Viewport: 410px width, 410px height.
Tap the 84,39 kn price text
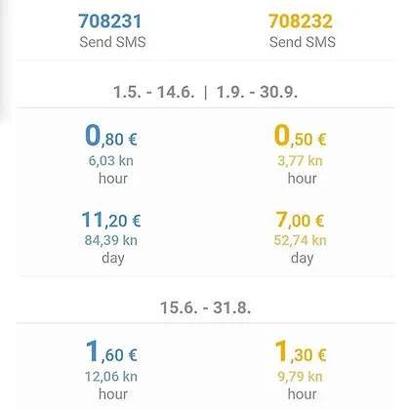(111, 240)
